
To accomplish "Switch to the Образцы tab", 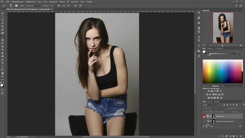I will tap(210, 48).
